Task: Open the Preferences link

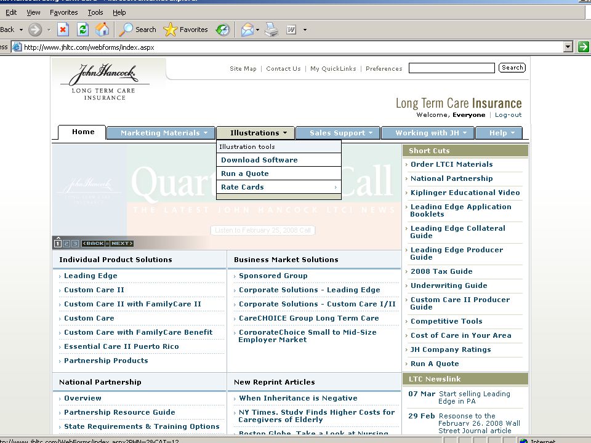Action: pos(384,68)
